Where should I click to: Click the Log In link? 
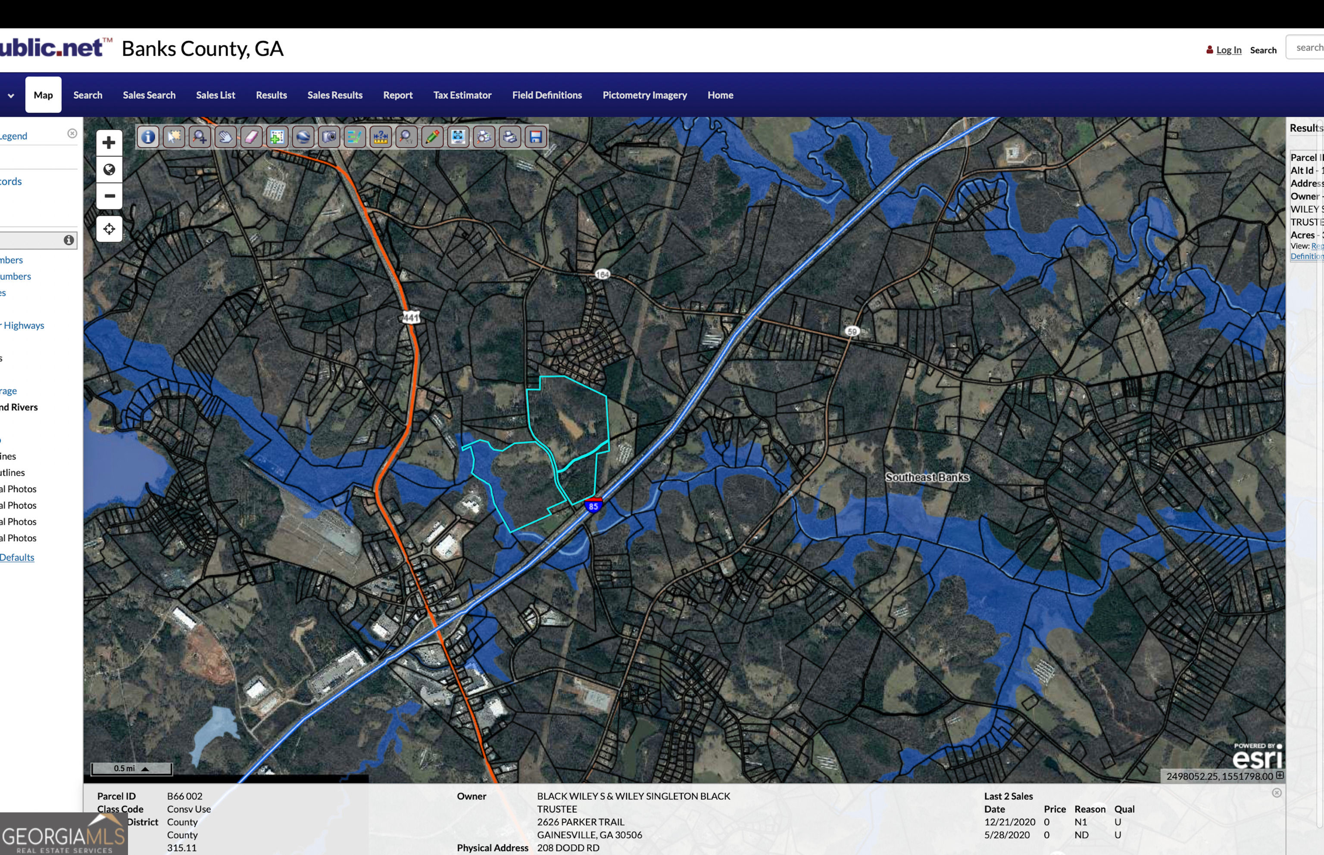tap(1228, 50)
